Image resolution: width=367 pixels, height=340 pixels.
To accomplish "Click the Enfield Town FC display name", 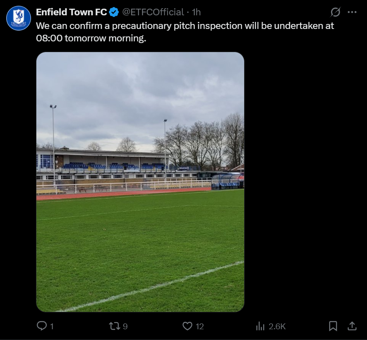I will [x=71, y=12].
